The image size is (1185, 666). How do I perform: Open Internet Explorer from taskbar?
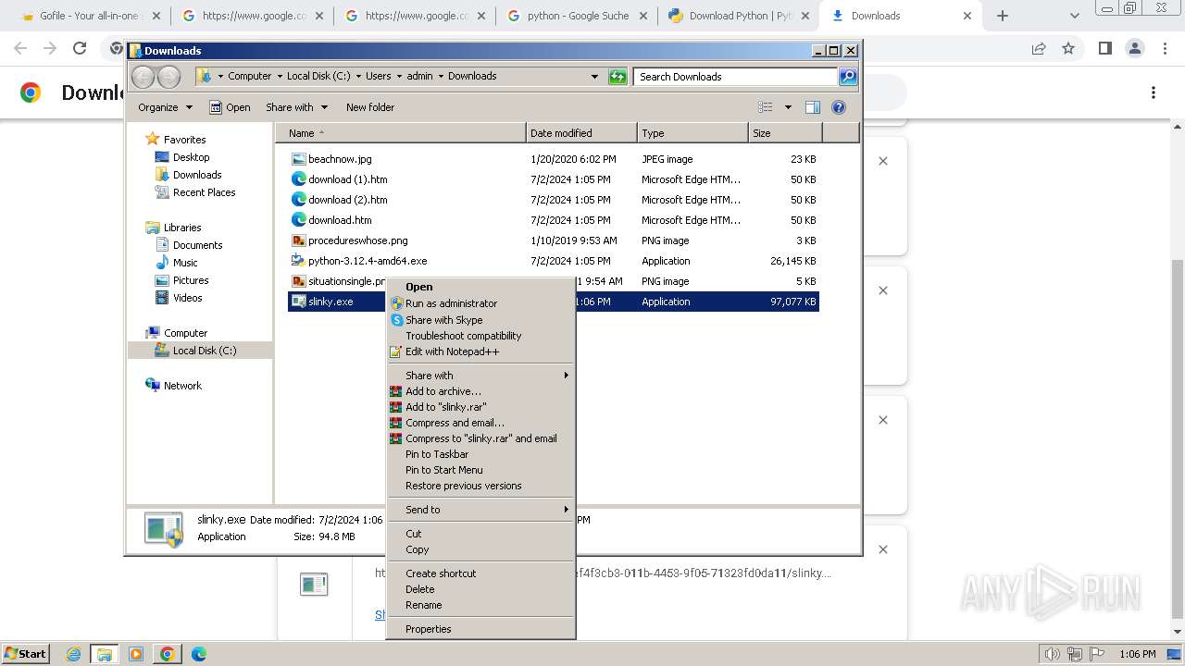[73, 654]
